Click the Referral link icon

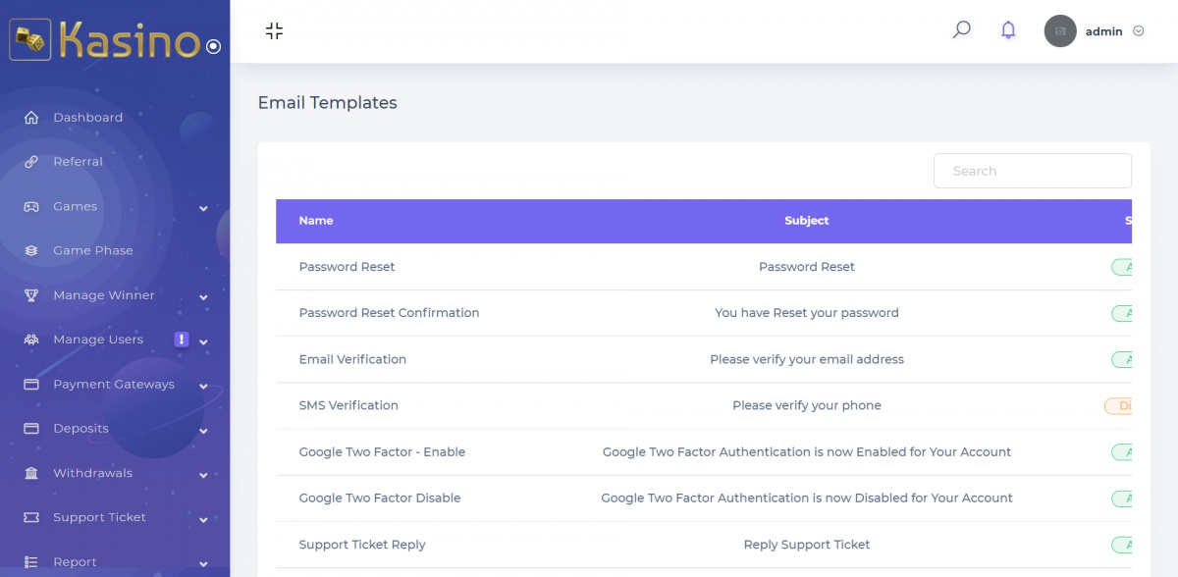pos(31,162)
